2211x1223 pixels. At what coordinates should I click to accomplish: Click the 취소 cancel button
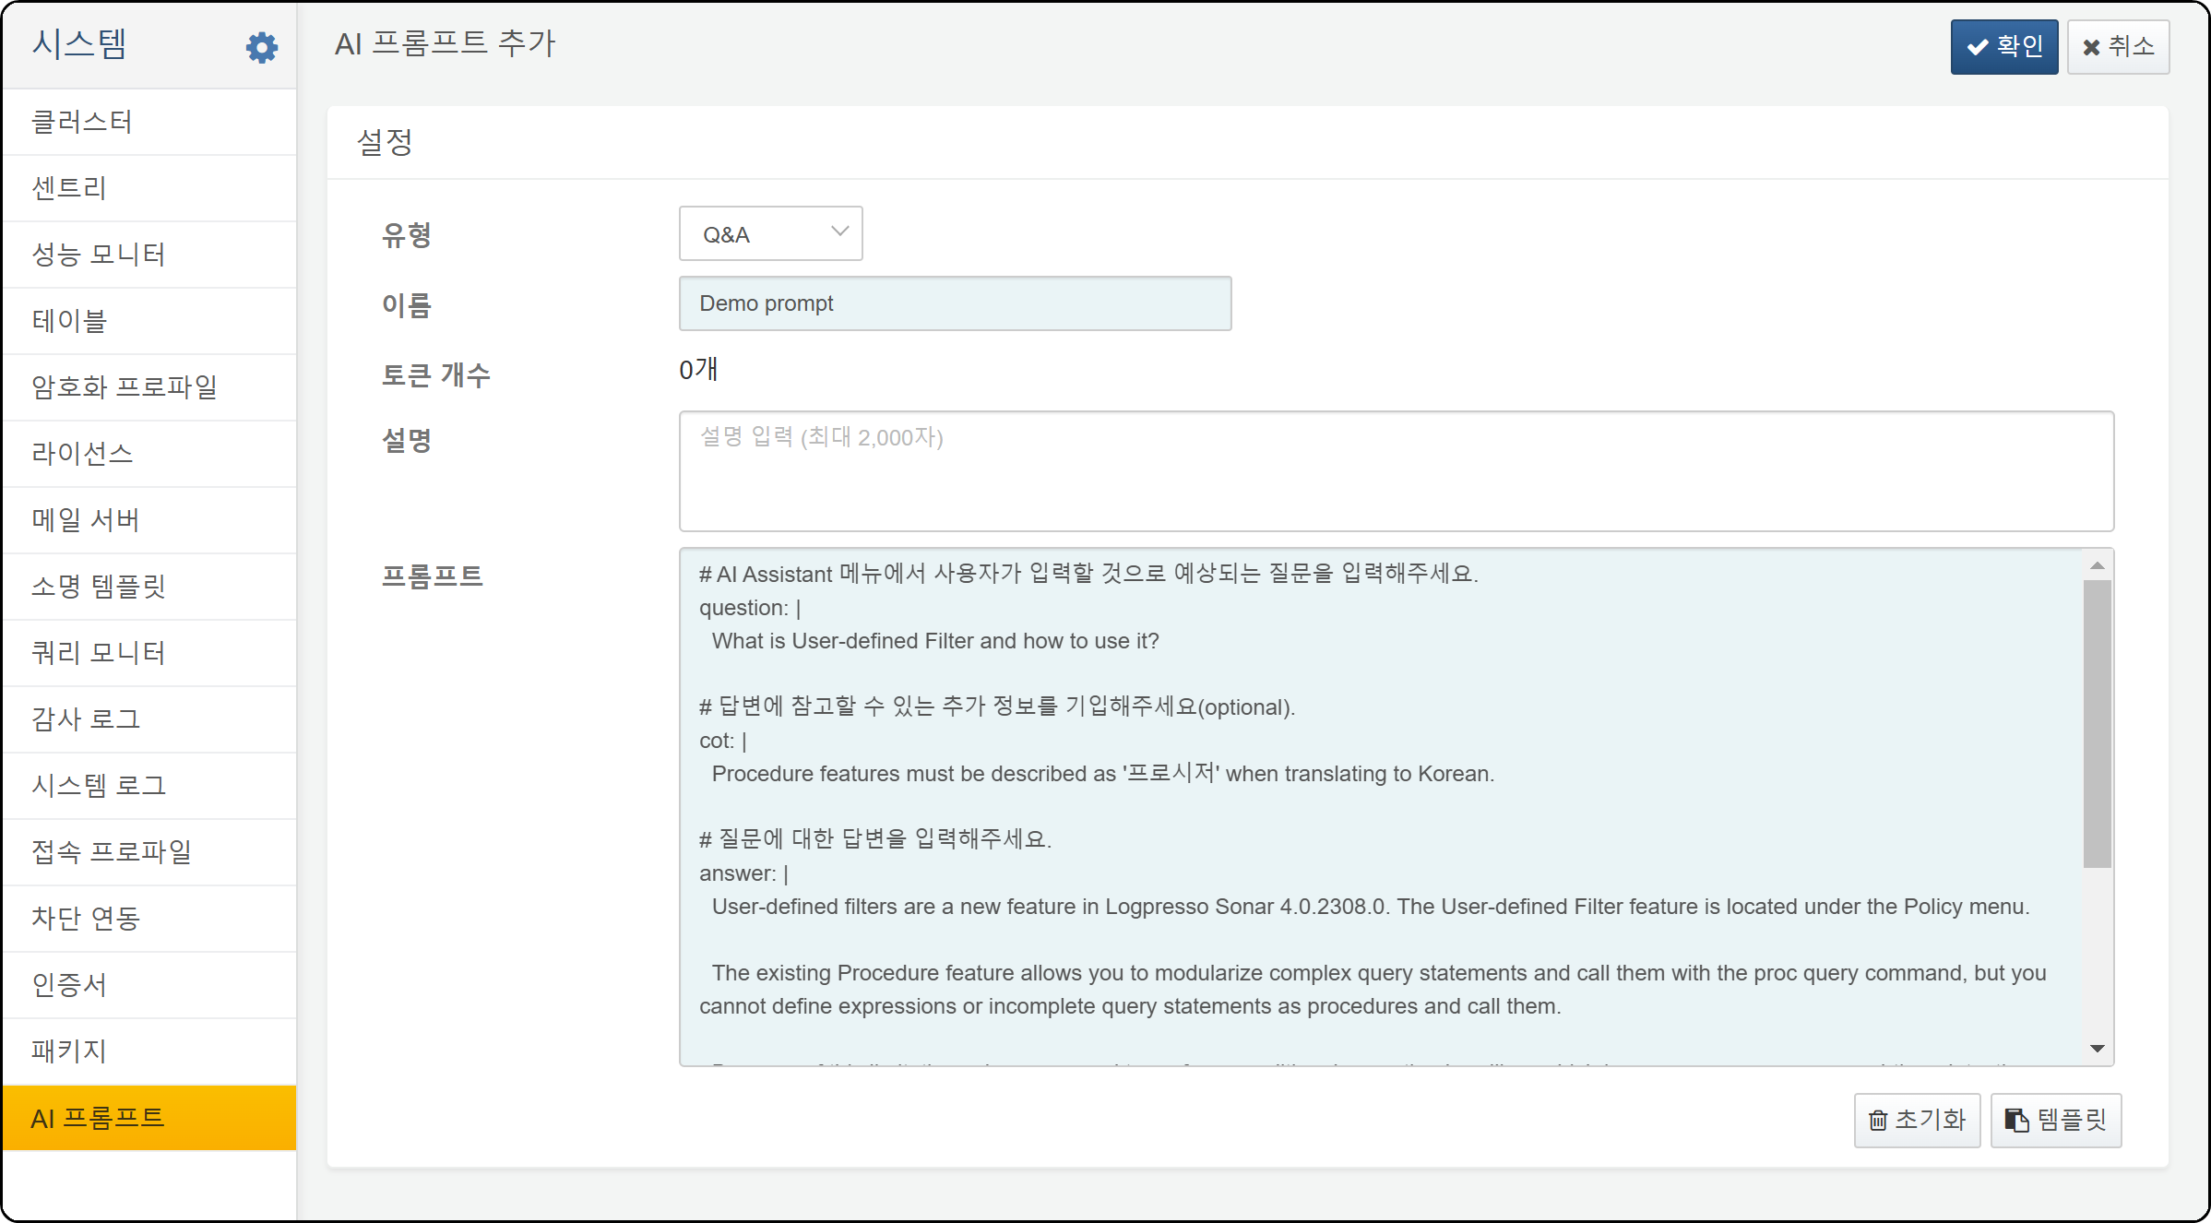(x=2118, y=46)
